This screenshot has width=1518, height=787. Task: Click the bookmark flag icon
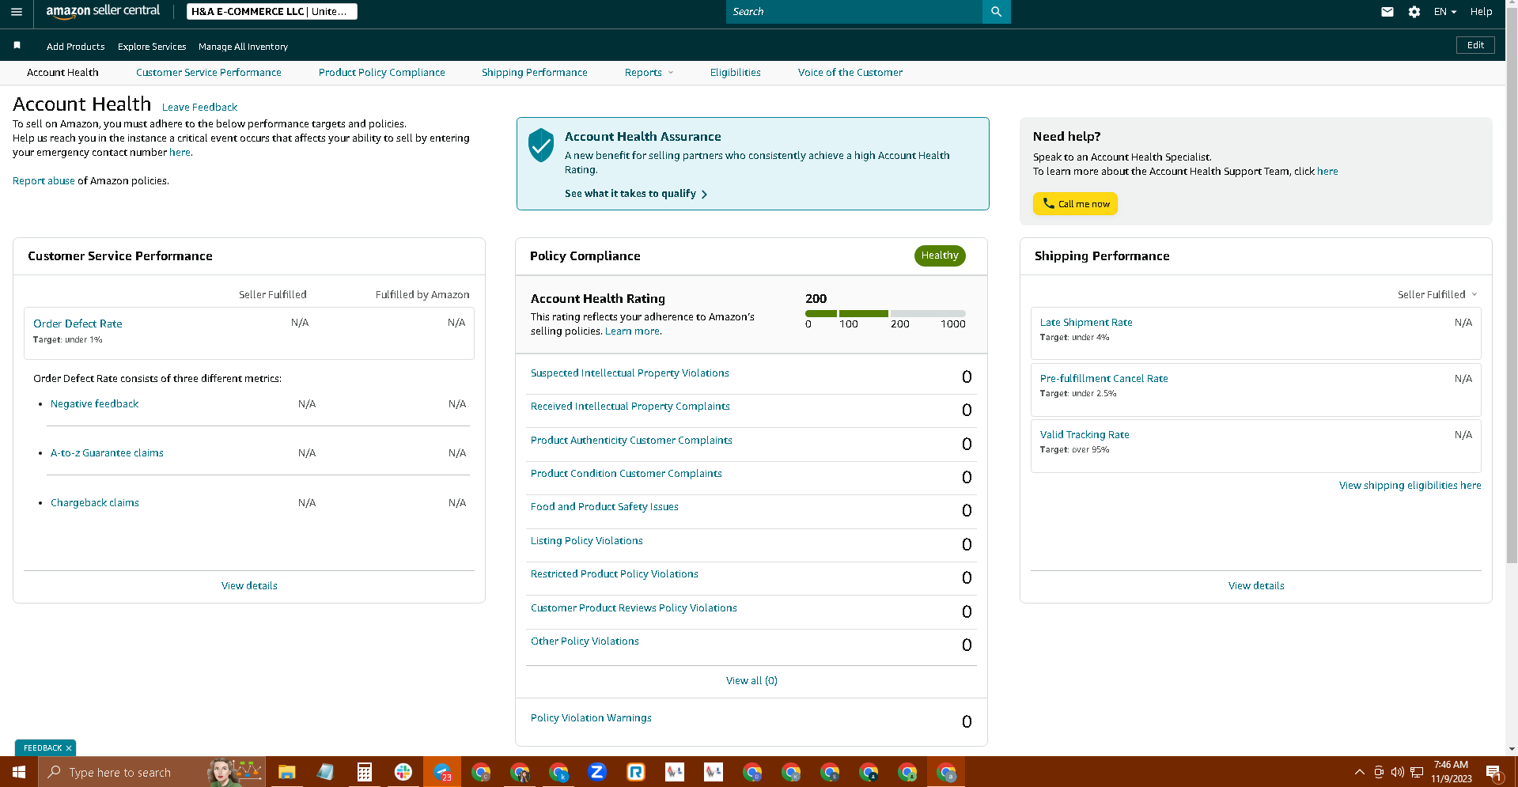pyautogui.click(x=17, y=46)
